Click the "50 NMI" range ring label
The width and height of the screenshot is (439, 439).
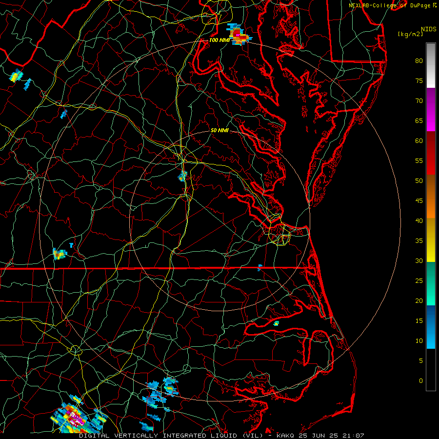pos(219,130)
